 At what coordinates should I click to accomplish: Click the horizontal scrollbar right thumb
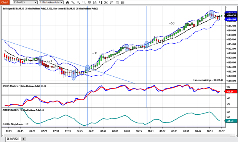tap(232, 135)
